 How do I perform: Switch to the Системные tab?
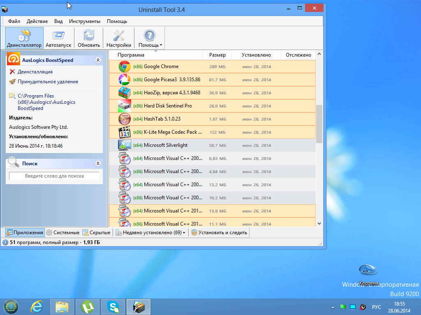pyautogui.click(x=63, y=233)
